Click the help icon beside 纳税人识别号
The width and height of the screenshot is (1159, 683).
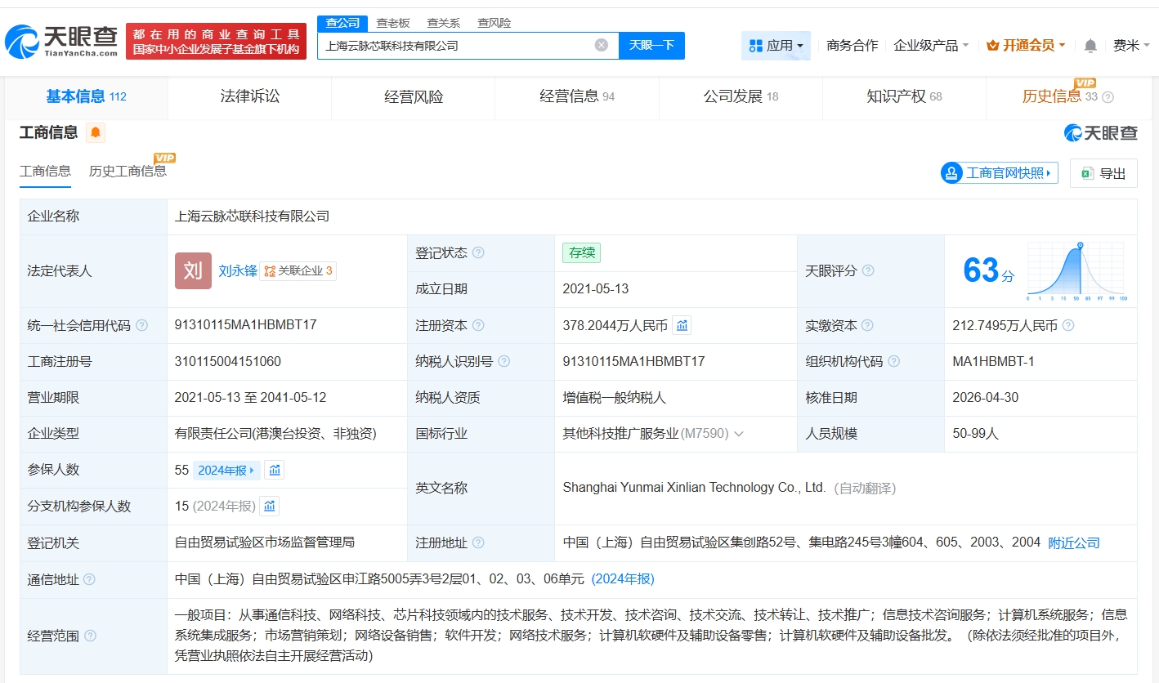coord(503,361)
